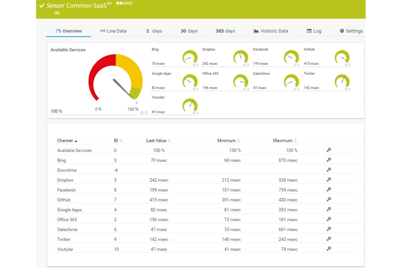Select the Overview tab
Image resolution: width=402 pixels, height=268 pixels.
[x=69, y=31]
